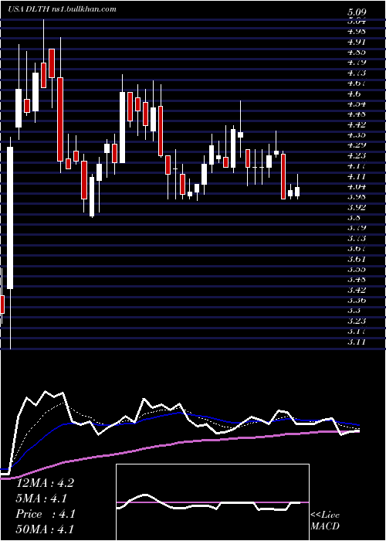Click the 4.04 price label
This screenshot has width=386, height=541.
(357, 187)
